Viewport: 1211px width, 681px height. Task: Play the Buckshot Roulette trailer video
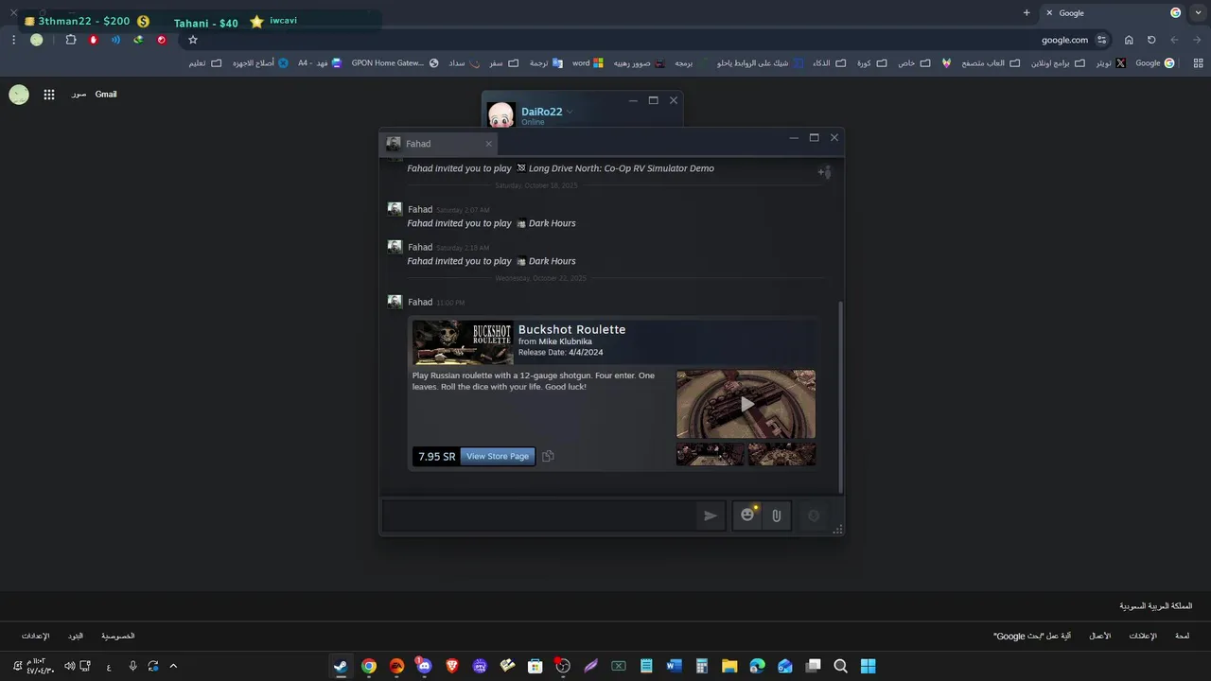click(746, 404)
